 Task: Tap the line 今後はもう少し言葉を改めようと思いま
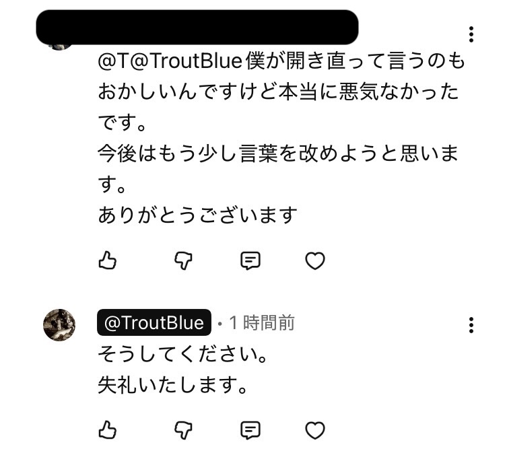(278, 153)
